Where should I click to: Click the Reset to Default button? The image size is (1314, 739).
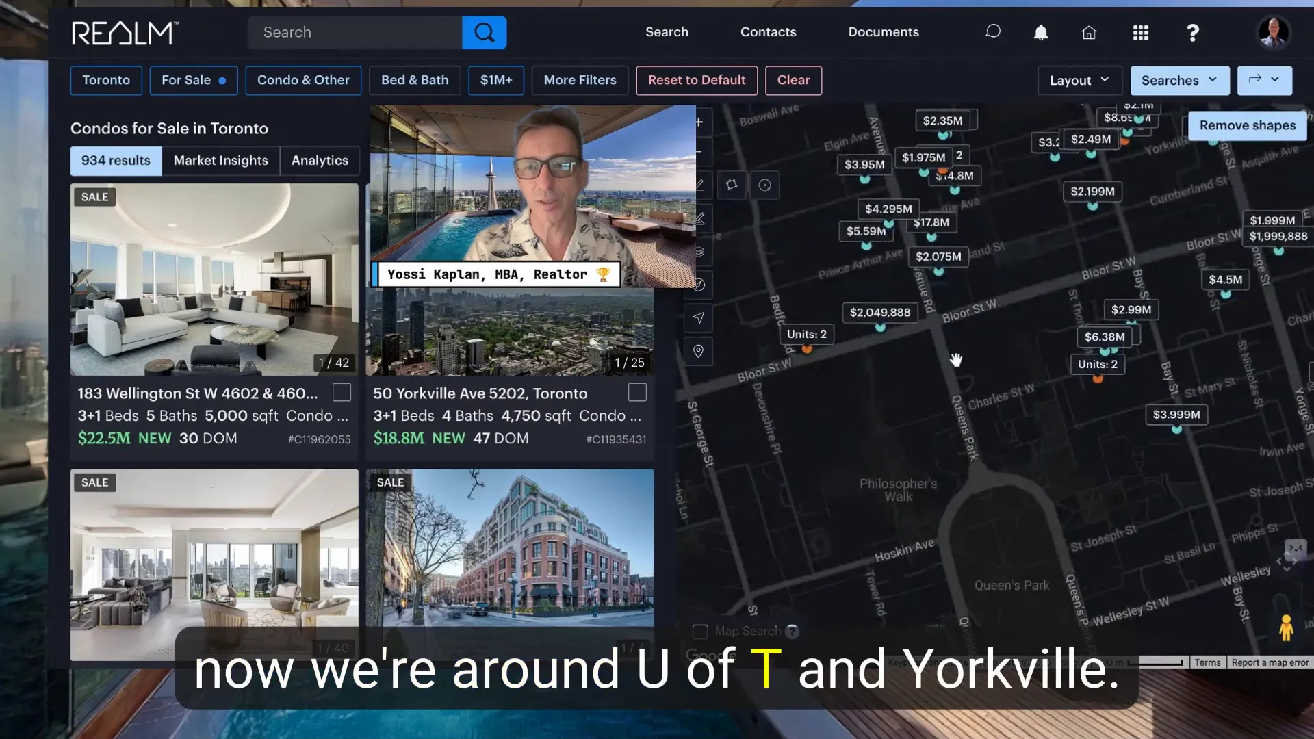tap(697, 80)
